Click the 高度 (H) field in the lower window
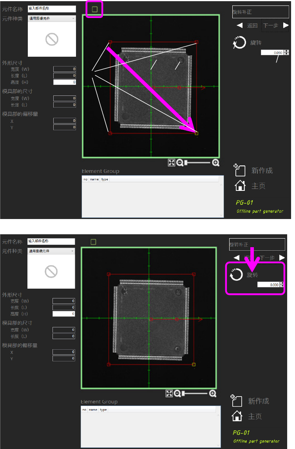Image resolution: width=295 pixels, height=449 pixels. pos(64,314)
